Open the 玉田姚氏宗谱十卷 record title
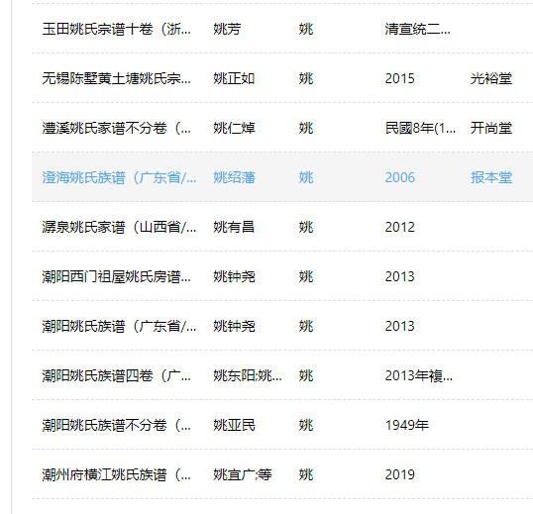The image size is (533, 514). 116,30
